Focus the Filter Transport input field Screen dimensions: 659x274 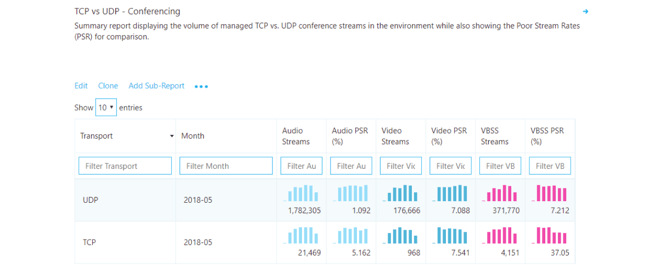coord(125,166)
